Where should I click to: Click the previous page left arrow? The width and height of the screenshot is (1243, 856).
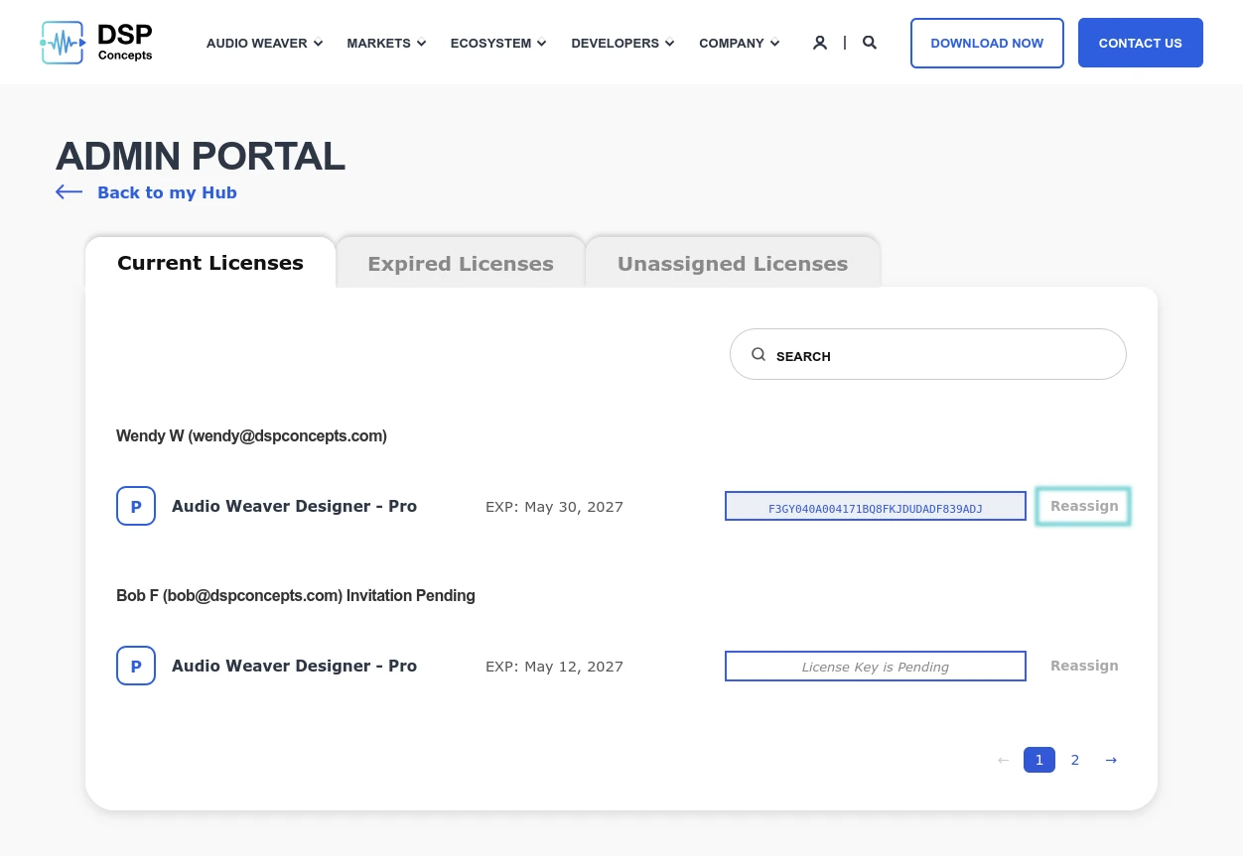1004,760
